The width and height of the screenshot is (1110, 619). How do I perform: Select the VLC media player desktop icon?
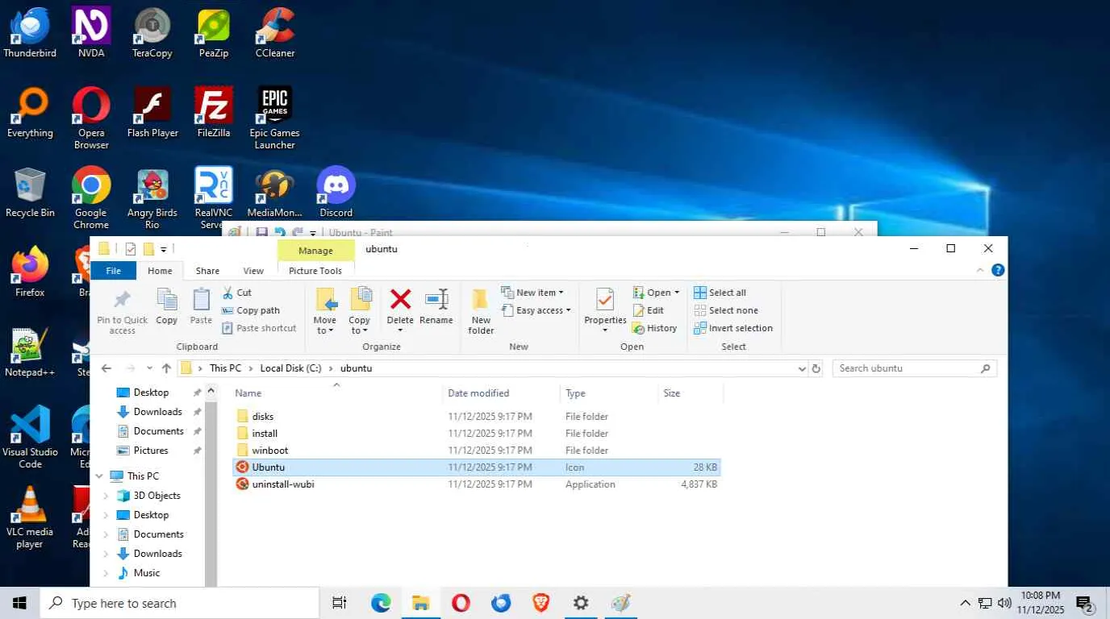[x=30, y=517]
